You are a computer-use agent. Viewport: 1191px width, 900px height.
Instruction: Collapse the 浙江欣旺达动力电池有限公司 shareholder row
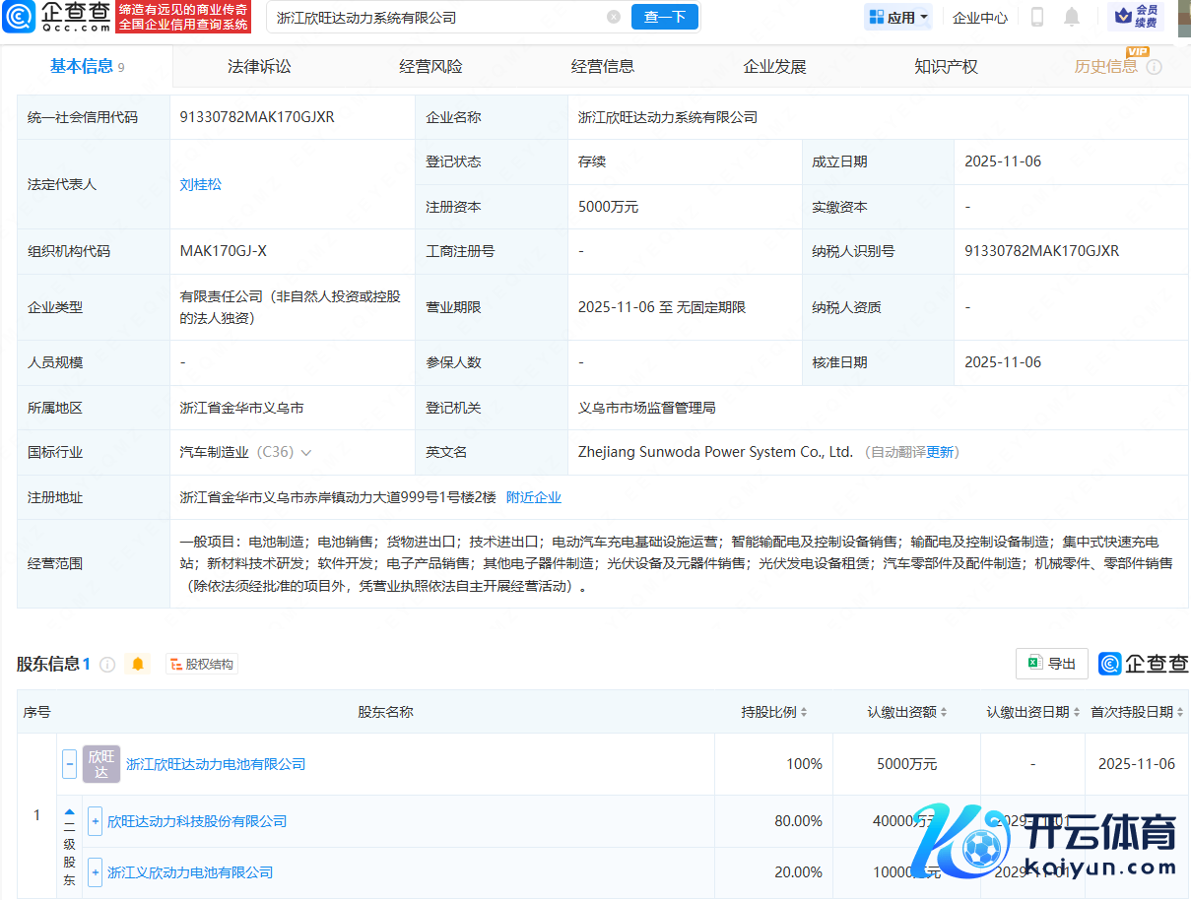(69, 764)
